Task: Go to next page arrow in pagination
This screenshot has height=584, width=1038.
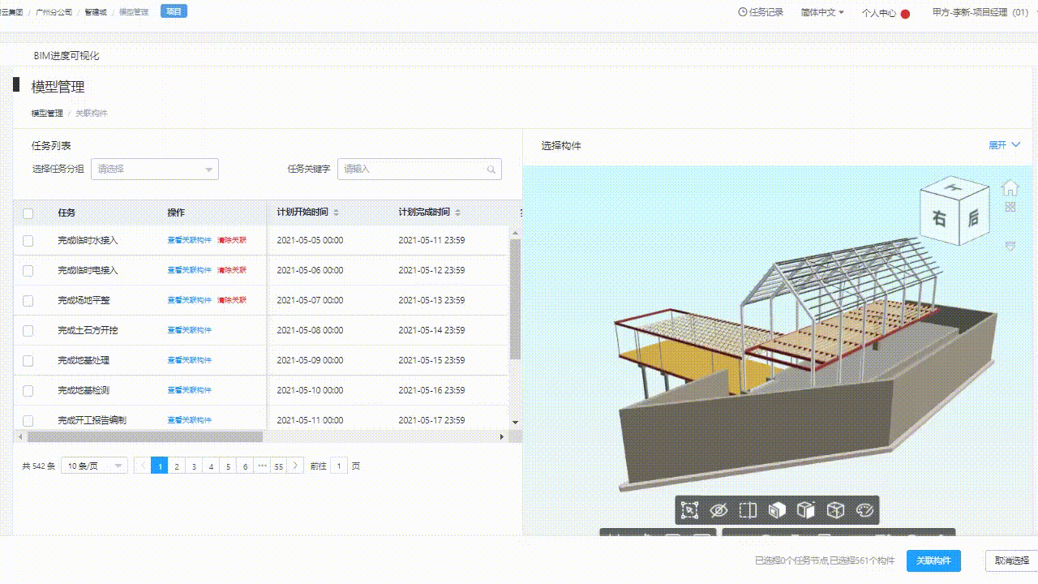Action: click(296, 466)
